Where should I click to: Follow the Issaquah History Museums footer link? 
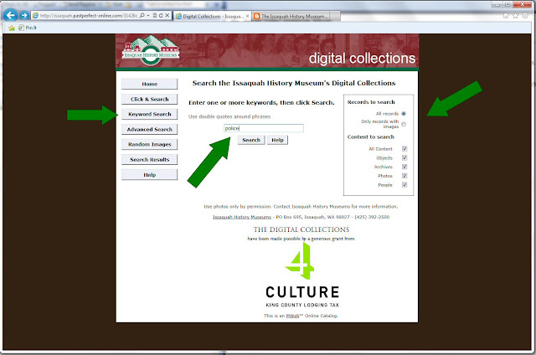(x=242, y=217)
